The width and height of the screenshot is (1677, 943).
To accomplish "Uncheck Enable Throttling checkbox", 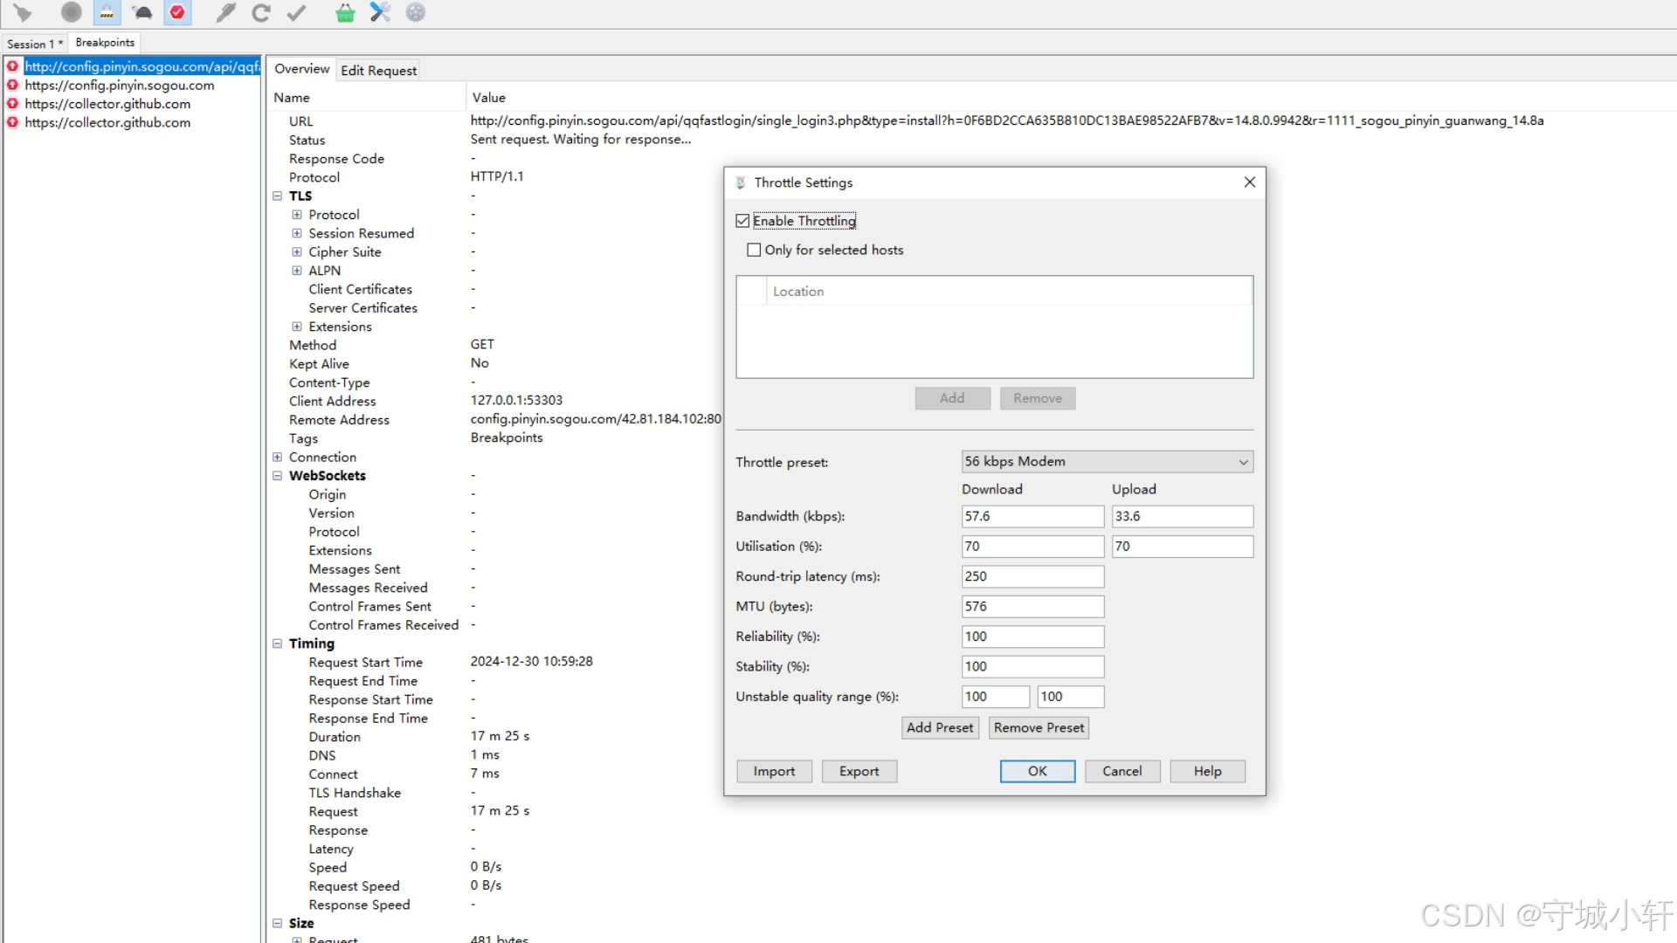I will click(743, 221).
